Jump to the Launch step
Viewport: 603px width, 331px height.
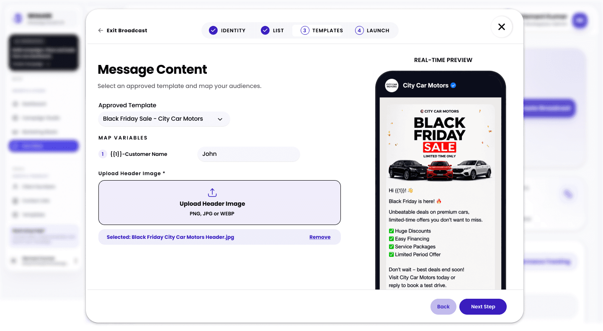tap(372, 31)
